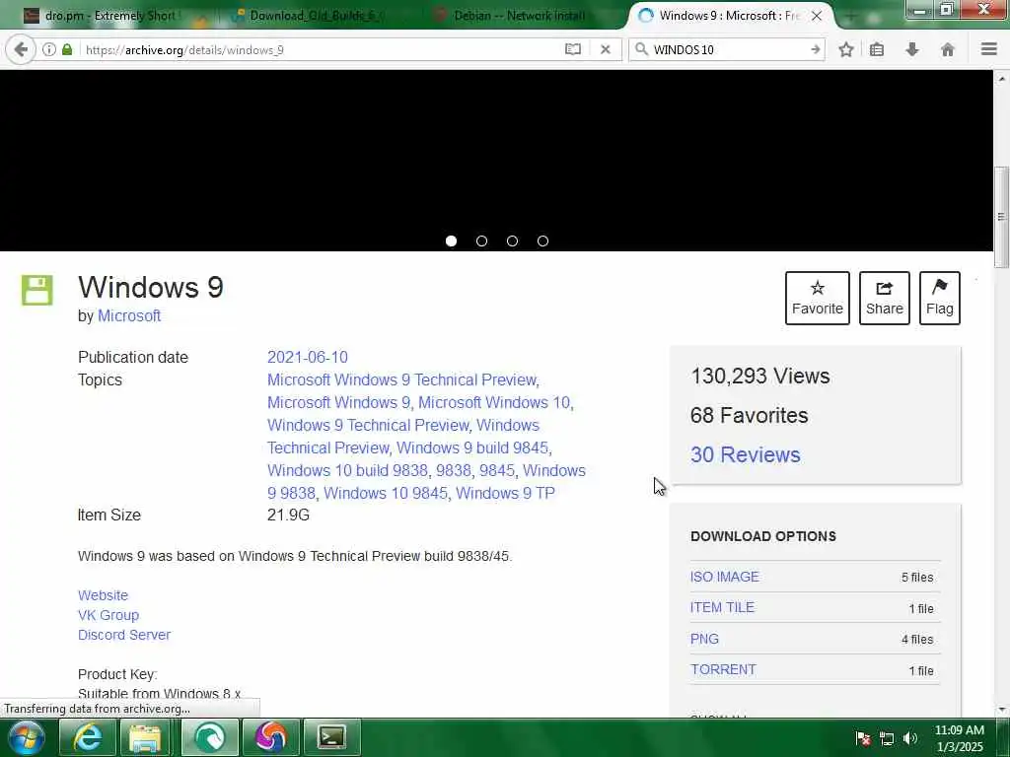Click the 130,293 Views text

point(760,376)
